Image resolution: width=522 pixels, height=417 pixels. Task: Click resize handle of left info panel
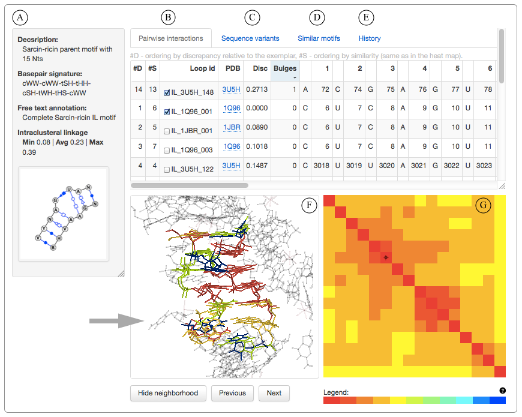coord(121,273)
